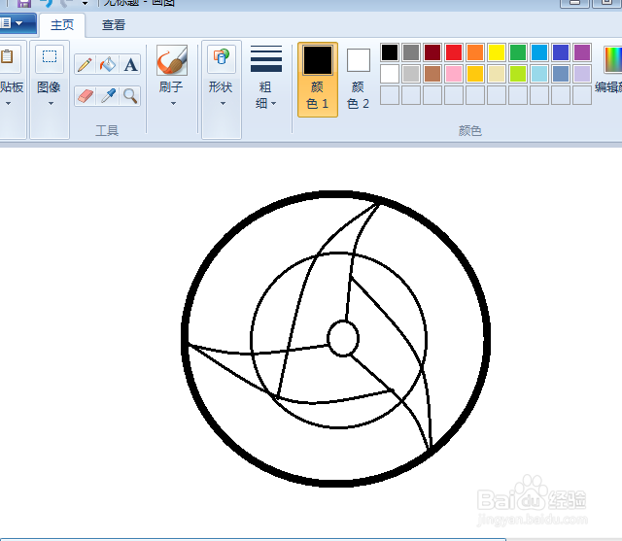The width and height of the screenshot is (622, 541).
Task: Pick the black color swatch
Action: 390,52
